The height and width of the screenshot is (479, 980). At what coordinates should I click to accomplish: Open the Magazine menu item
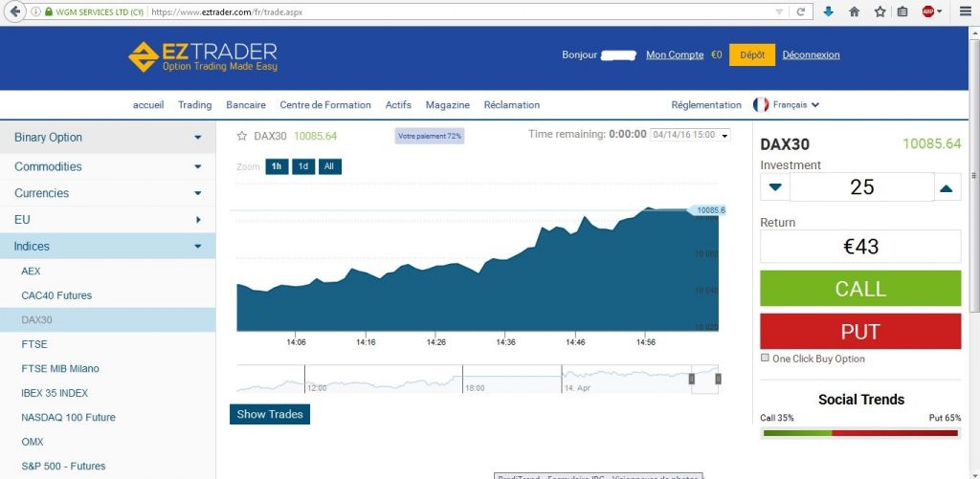448,105
